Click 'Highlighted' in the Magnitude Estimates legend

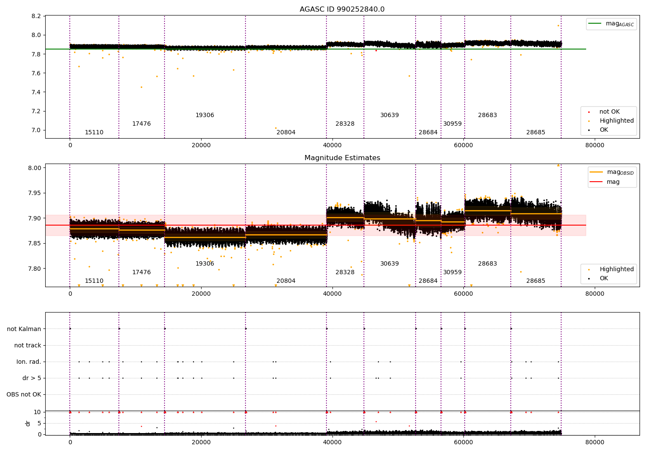coord(617,269)
